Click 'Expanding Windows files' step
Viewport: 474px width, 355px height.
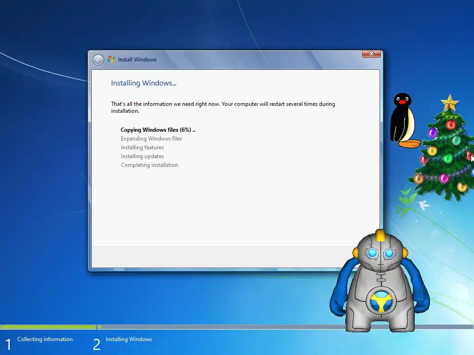click(151, 139)
